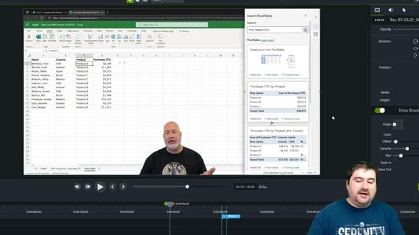Click the PivotTable icon in Insert ribbon
The height and width of the screenshot is (235, 419).
click(52, 38)
